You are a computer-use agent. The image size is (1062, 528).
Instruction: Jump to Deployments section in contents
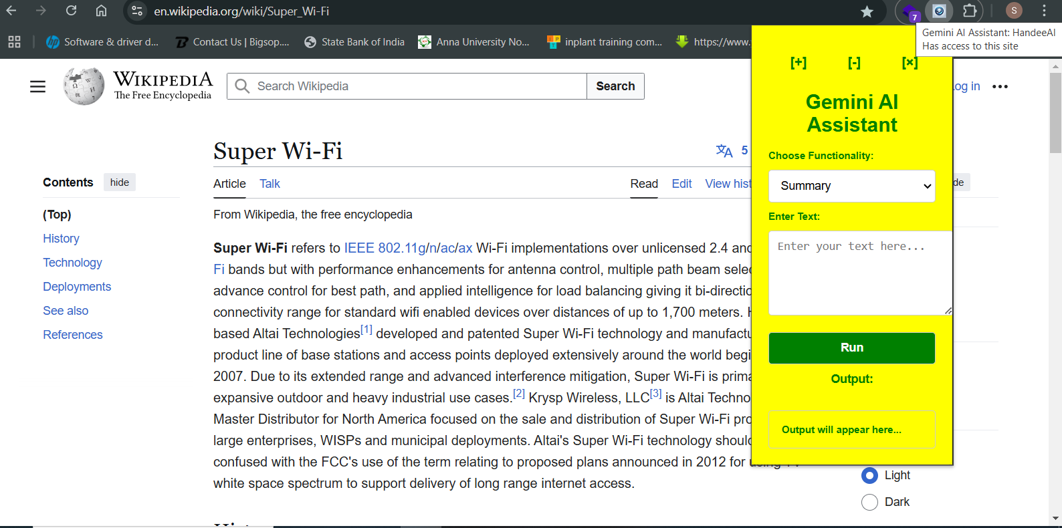77,287
